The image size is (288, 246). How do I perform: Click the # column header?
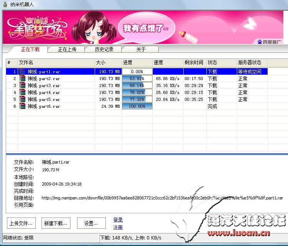click(12, 63)
